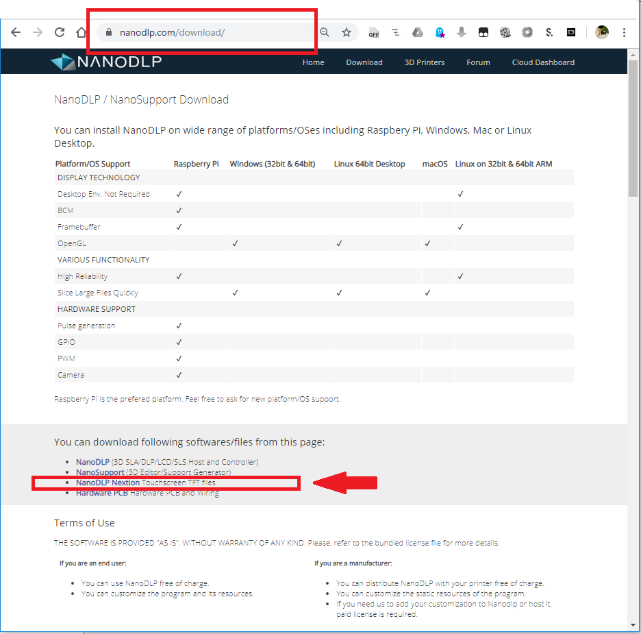The width and height of the screenshot is (641, 634).
Task: Click the "VARIOUS FUNCTIONALITY" section row
Action: pos(314,260)
